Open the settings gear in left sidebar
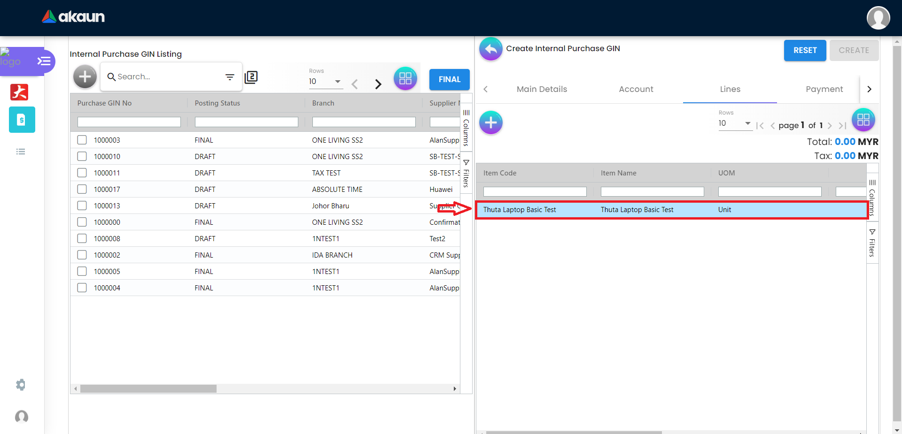 point(21,385)
